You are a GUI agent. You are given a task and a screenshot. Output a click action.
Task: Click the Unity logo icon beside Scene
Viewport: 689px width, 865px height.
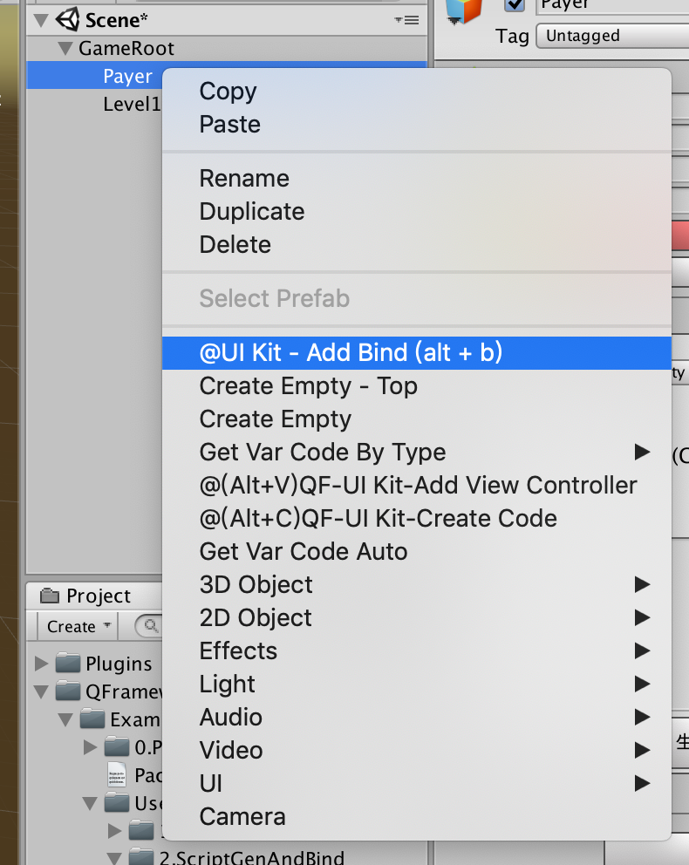tap(68, 19)
